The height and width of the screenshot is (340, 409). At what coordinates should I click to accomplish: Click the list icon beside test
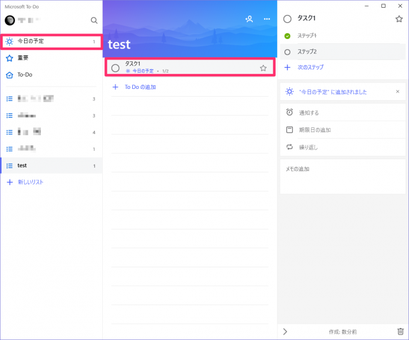[10, 166]
